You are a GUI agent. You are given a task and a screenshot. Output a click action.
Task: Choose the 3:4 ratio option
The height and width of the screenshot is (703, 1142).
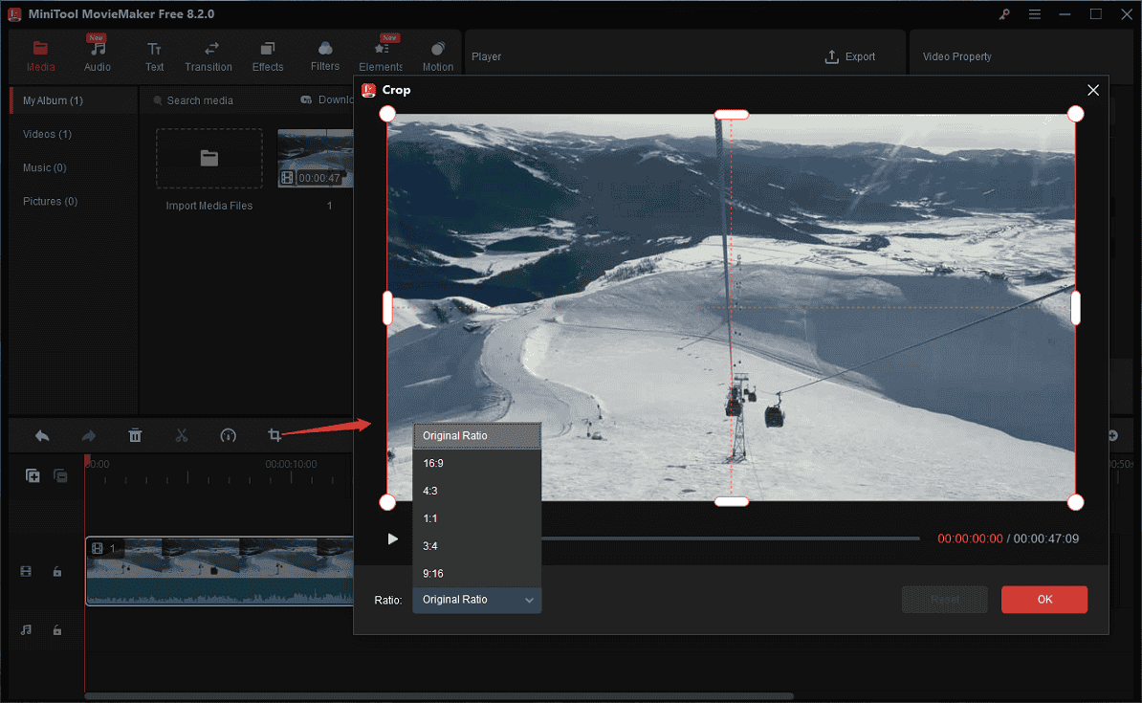click(x=477, y=546)
